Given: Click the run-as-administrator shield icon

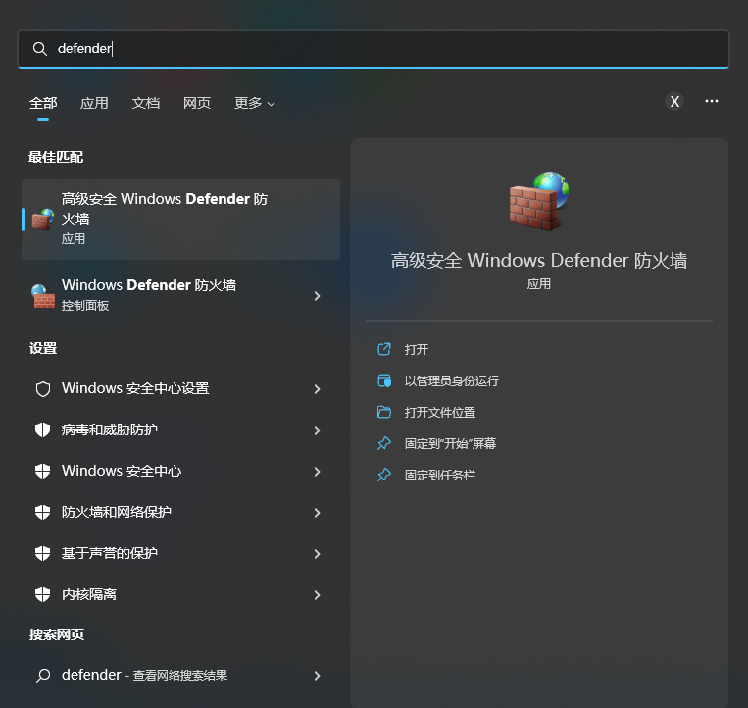Looking at the screenshot, I should [384, 380].
